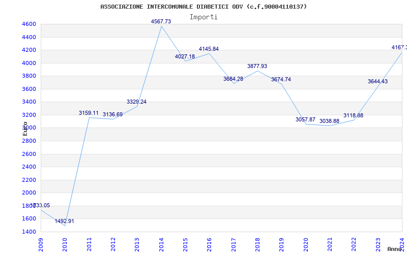Screen dimensions: 407x254
Task: Click the 2009 x-axis year label
Action: point(41,245)
